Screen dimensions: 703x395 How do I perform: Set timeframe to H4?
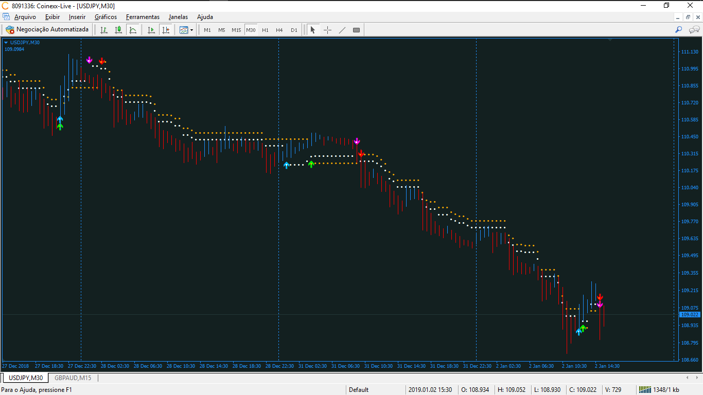pyautogui.click(x=279, y=30)
